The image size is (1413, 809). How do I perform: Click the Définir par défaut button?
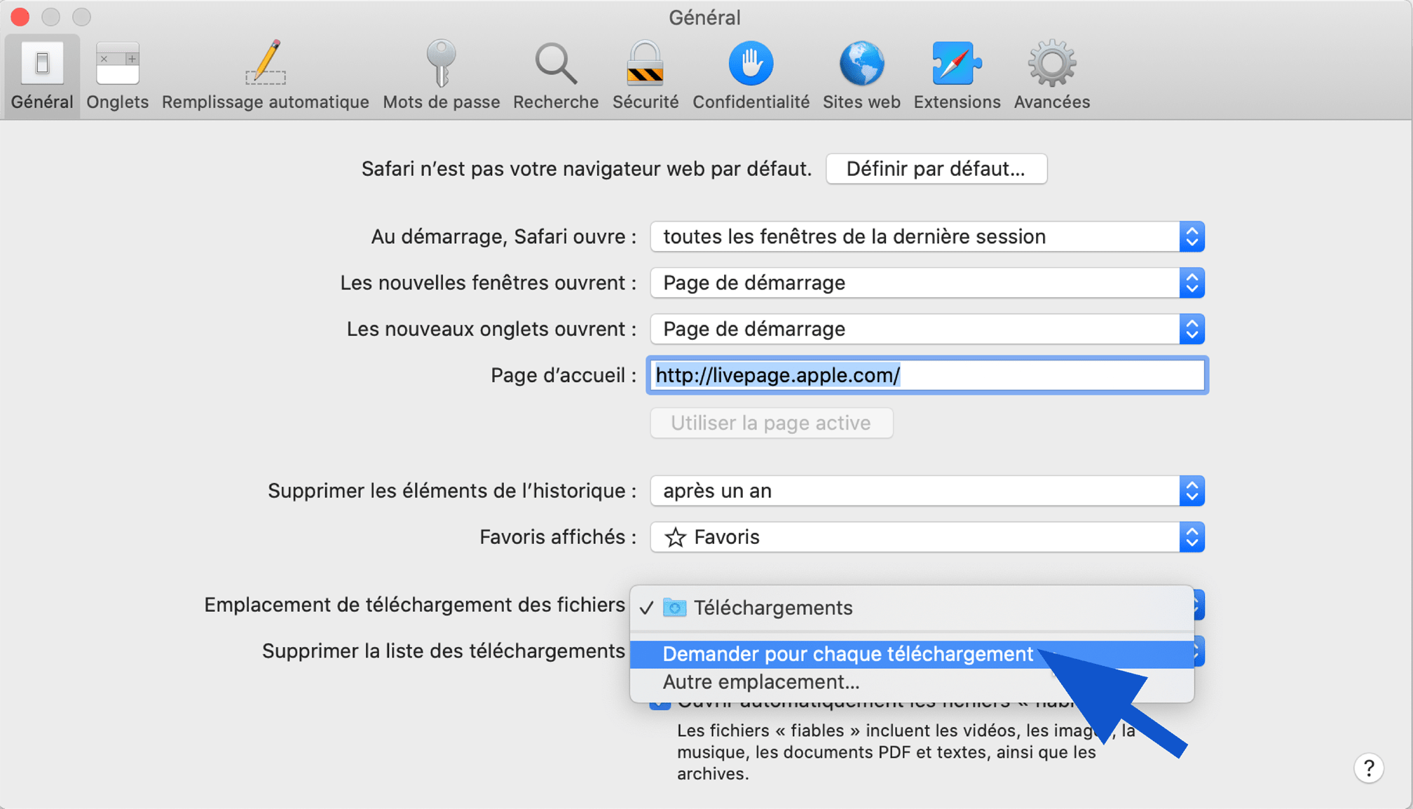pos(936,169)
